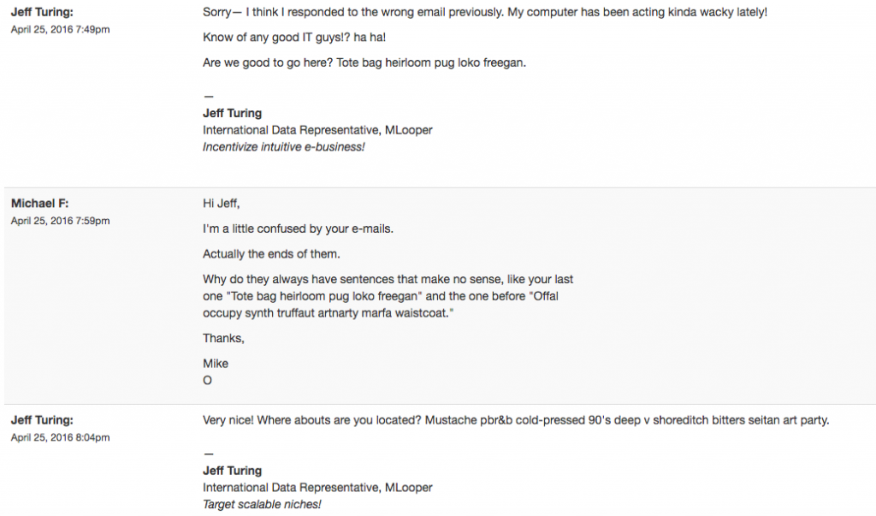876x516 pixels.
Task: Click the April 25, 2016 7:49pm timestamp
Action: click(60, 29)
